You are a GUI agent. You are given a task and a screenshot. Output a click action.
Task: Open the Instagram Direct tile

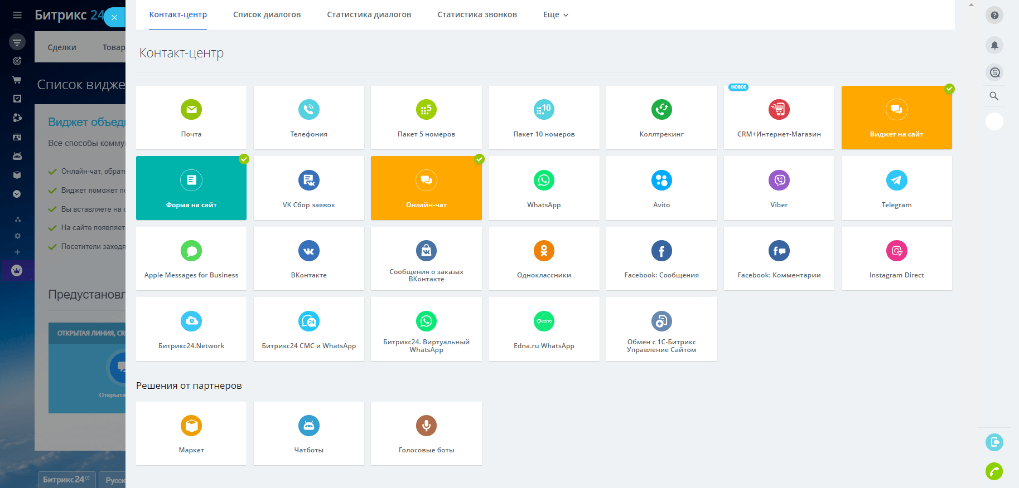coord(897,258)
